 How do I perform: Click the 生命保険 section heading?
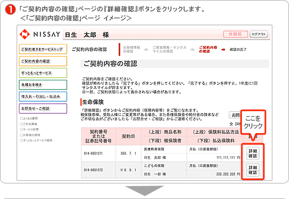coord(93,102)
